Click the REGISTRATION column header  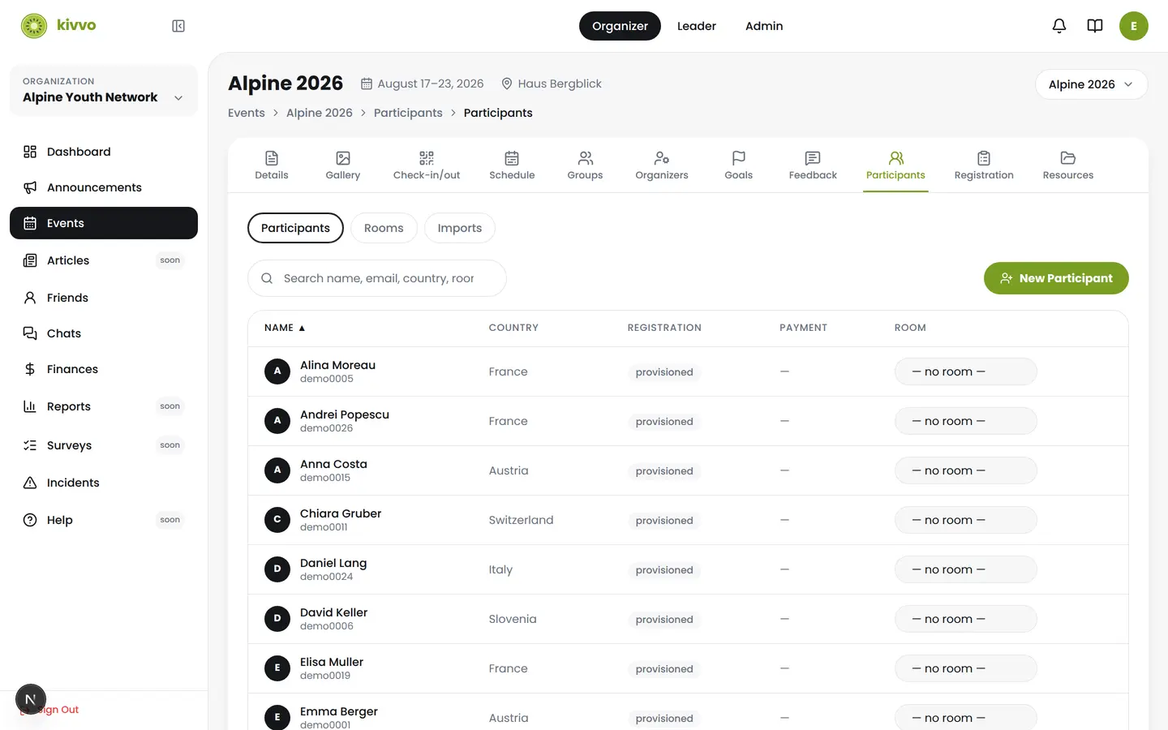[x=664, y=328]
